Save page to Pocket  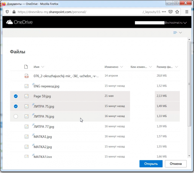[x=170, y=12]
